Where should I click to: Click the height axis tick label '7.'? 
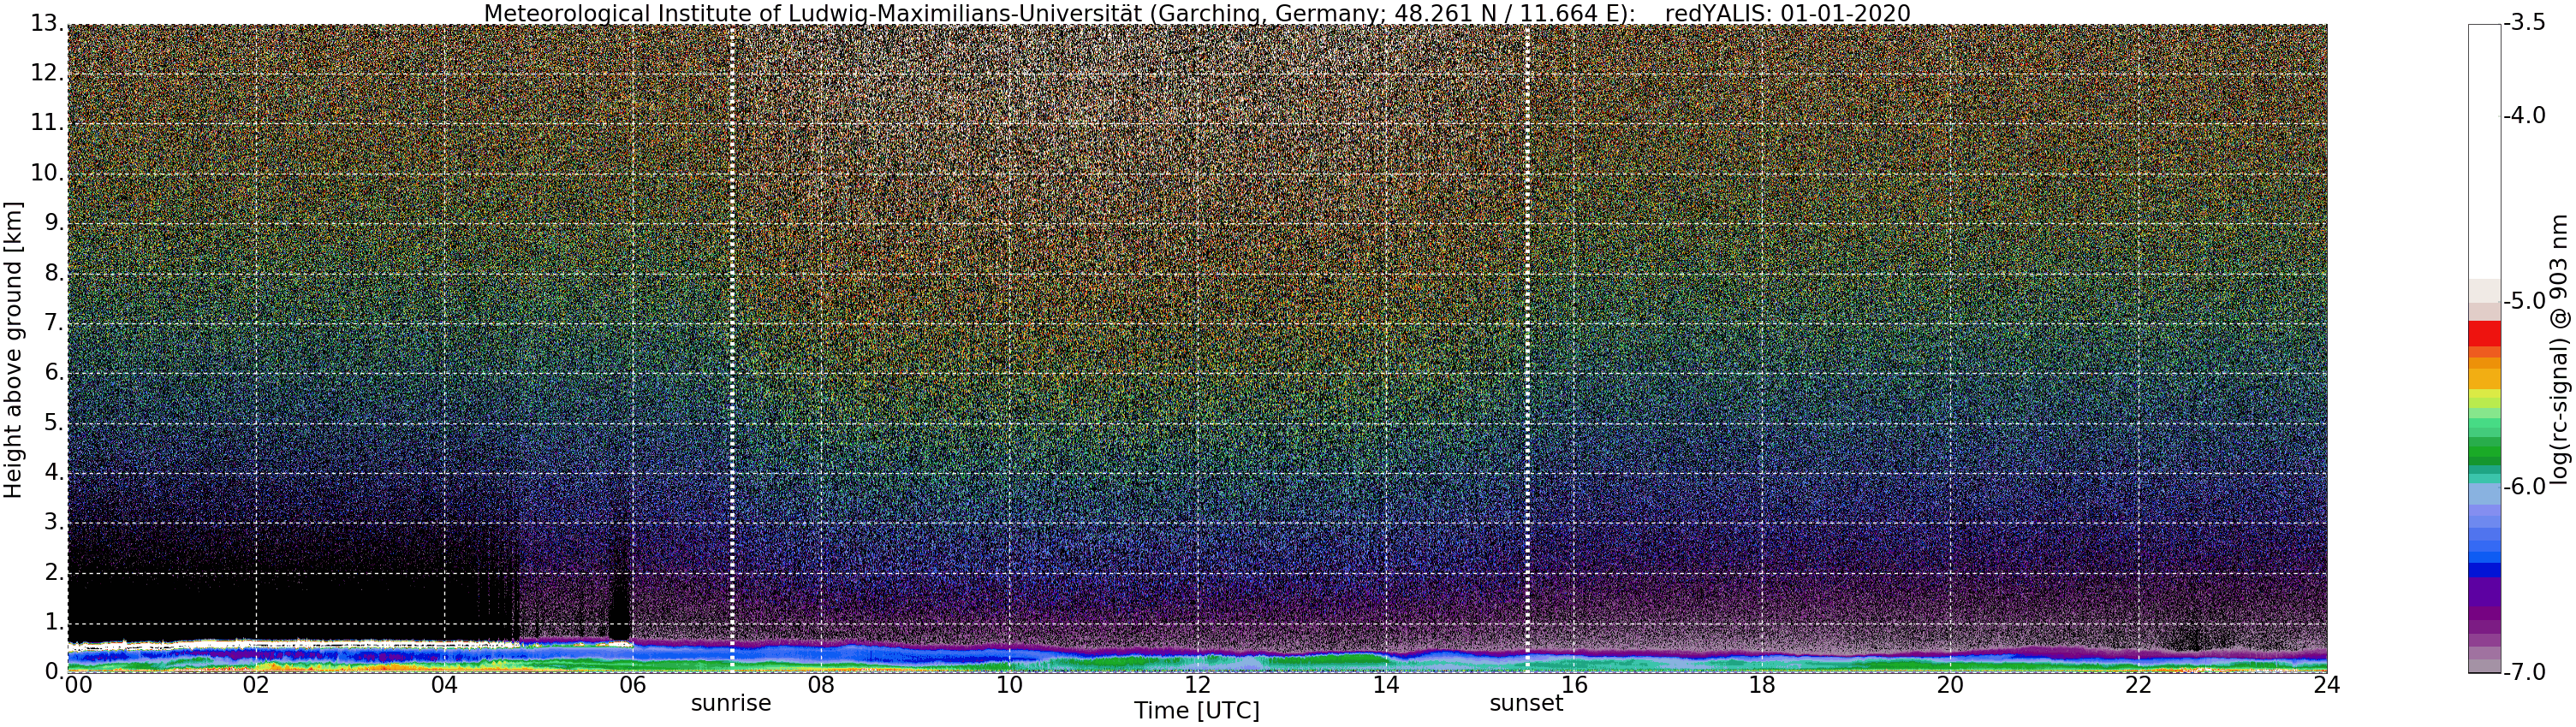pos(54,322)
